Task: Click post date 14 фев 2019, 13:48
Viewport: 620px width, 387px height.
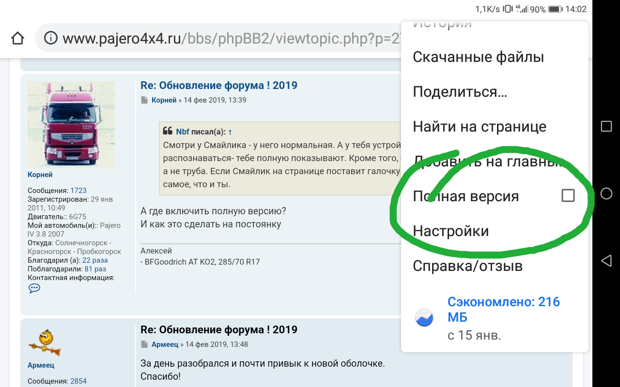Action: click(217, 344)
